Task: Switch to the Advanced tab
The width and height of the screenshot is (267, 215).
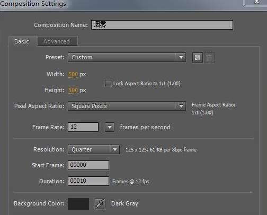Action: coord(57,41)
